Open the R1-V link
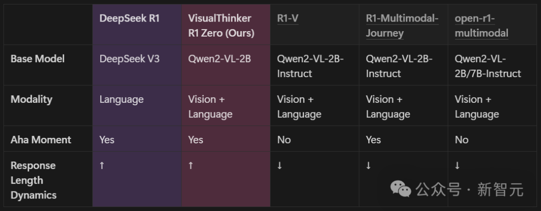This screenshot has width=541, height=211. click(x=288, y=19)
